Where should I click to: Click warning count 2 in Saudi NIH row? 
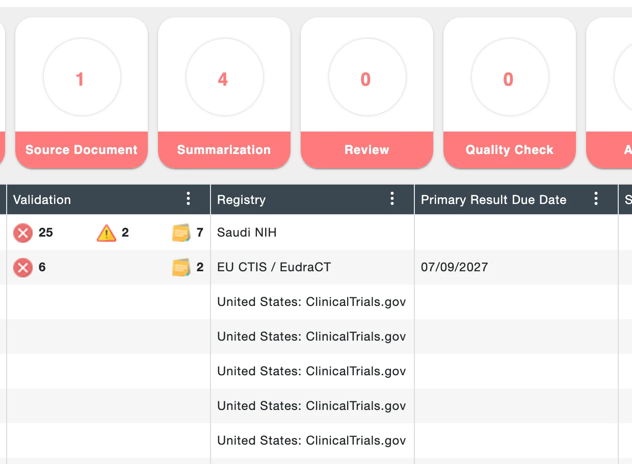[x=125, y=233]
